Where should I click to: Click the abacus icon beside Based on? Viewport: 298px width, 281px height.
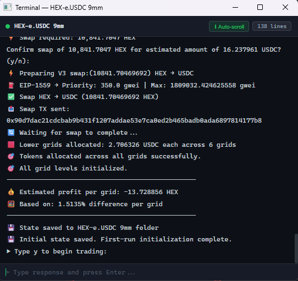pos(11,204)
